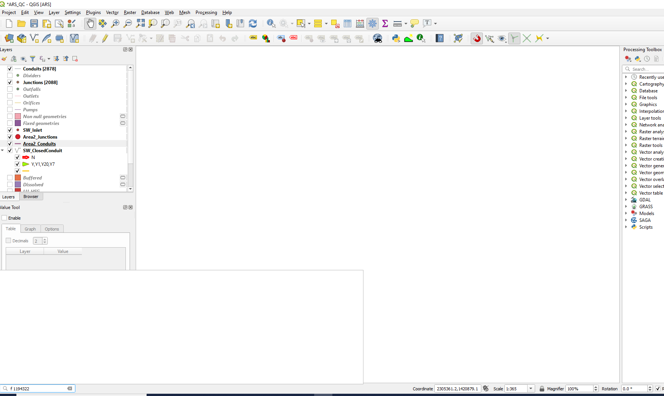Switch to the Graph tab in Value Tool

tap(30, 229)
